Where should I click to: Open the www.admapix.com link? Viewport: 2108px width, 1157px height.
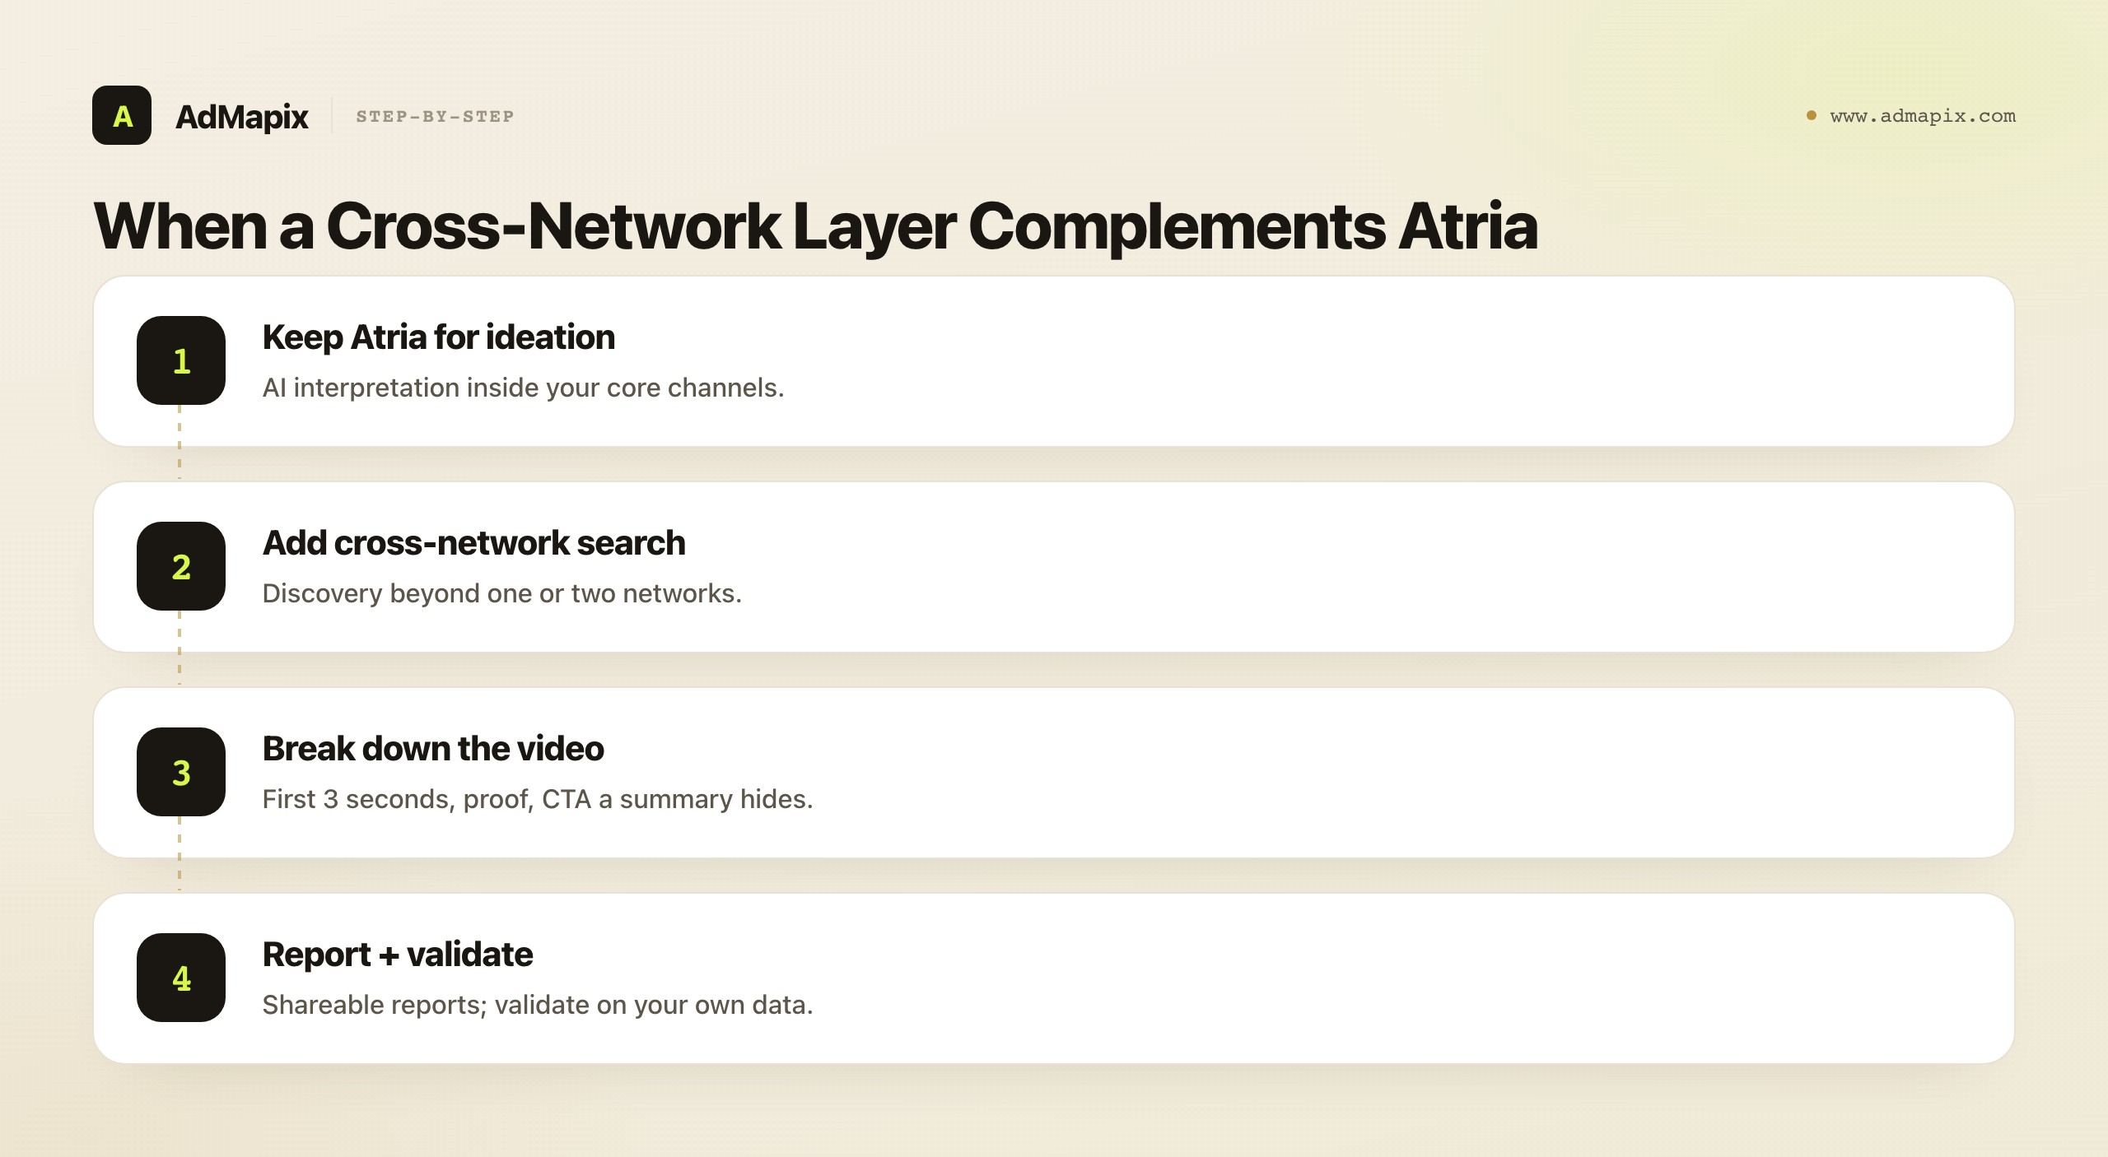click(1923, 115)
